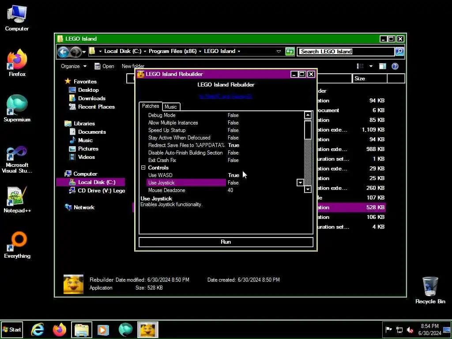This screenshot has height=339, width=452.
Task: Change the view with the Explorer view icon
Action: 360,66
